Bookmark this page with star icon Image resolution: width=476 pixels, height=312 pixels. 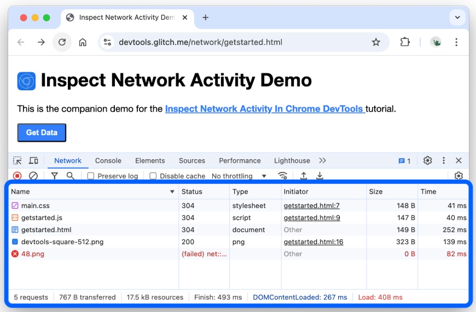(x=376, y=42)
